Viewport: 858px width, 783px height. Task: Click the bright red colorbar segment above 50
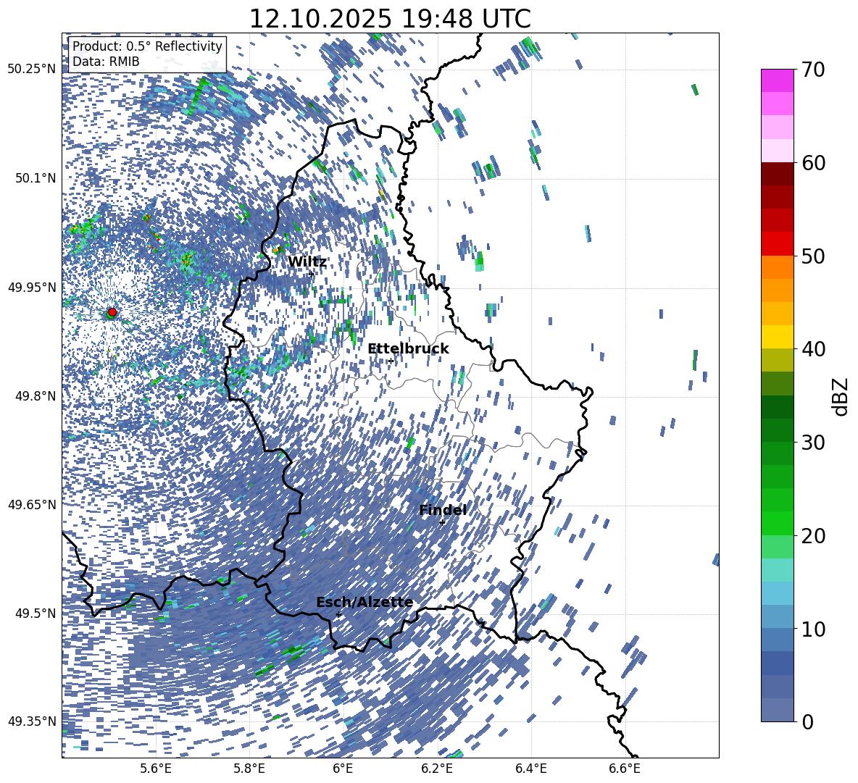pos(777,244)
